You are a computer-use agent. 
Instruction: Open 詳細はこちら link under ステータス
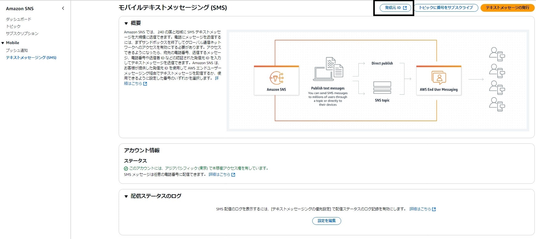tap(222, 175)
